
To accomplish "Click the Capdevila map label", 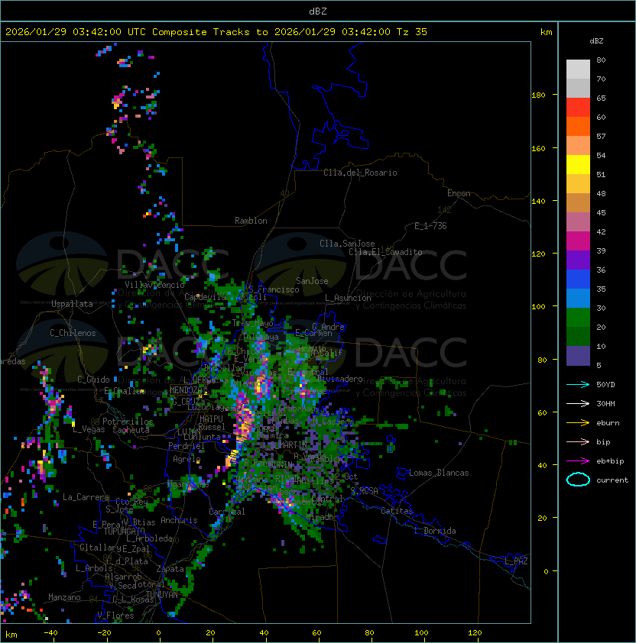I will (x=205, y=296).
